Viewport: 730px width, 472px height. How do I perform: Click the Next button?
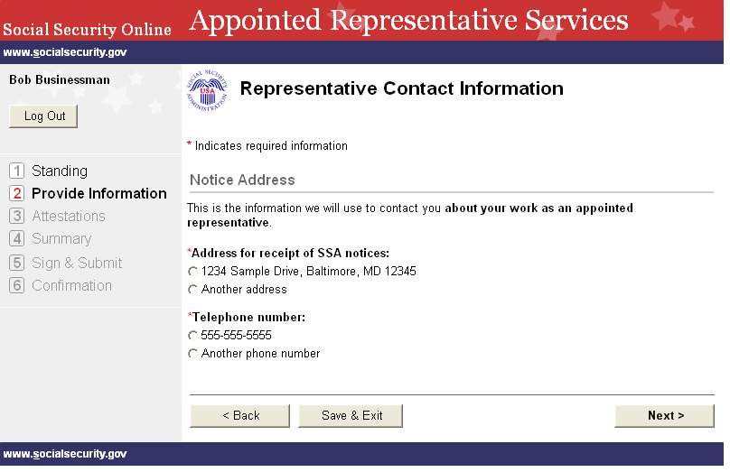[x=665, y=416]
